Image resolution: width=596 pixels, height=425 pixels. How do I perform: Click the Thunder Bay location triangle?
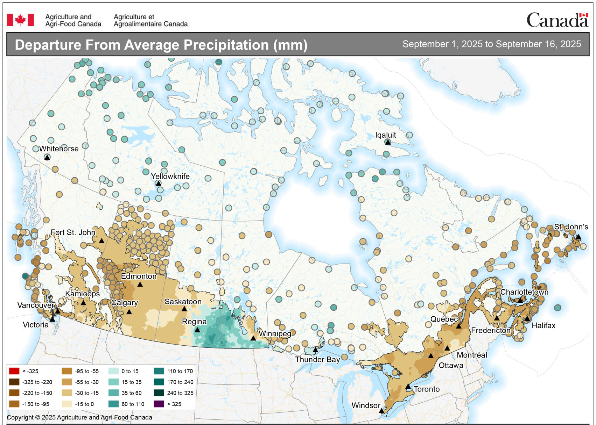click(316, 349)
